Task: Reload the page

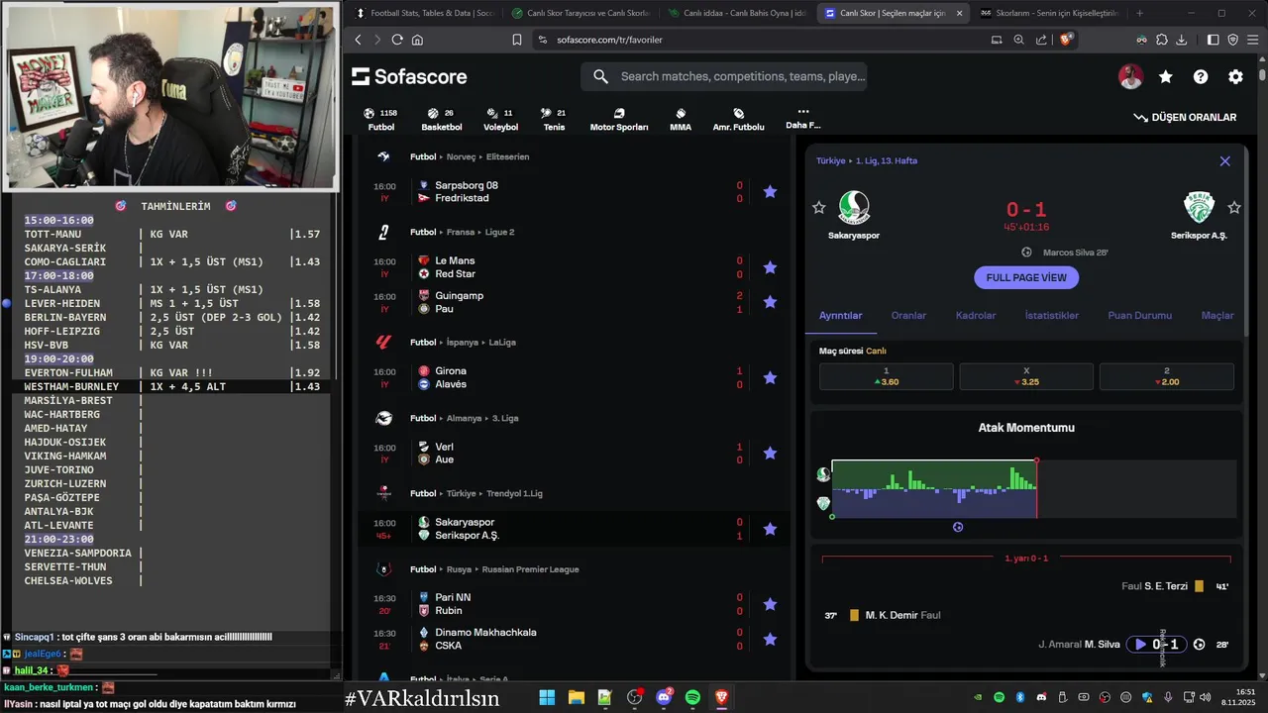Action: (397, 40)
